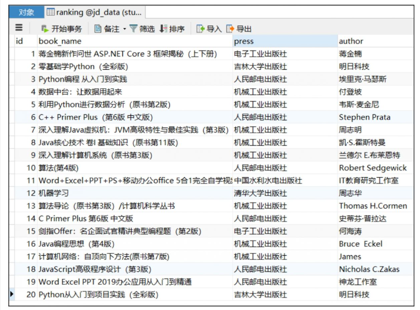Select author cell 兰德尔 E.布莱恩特

[376, 155]
